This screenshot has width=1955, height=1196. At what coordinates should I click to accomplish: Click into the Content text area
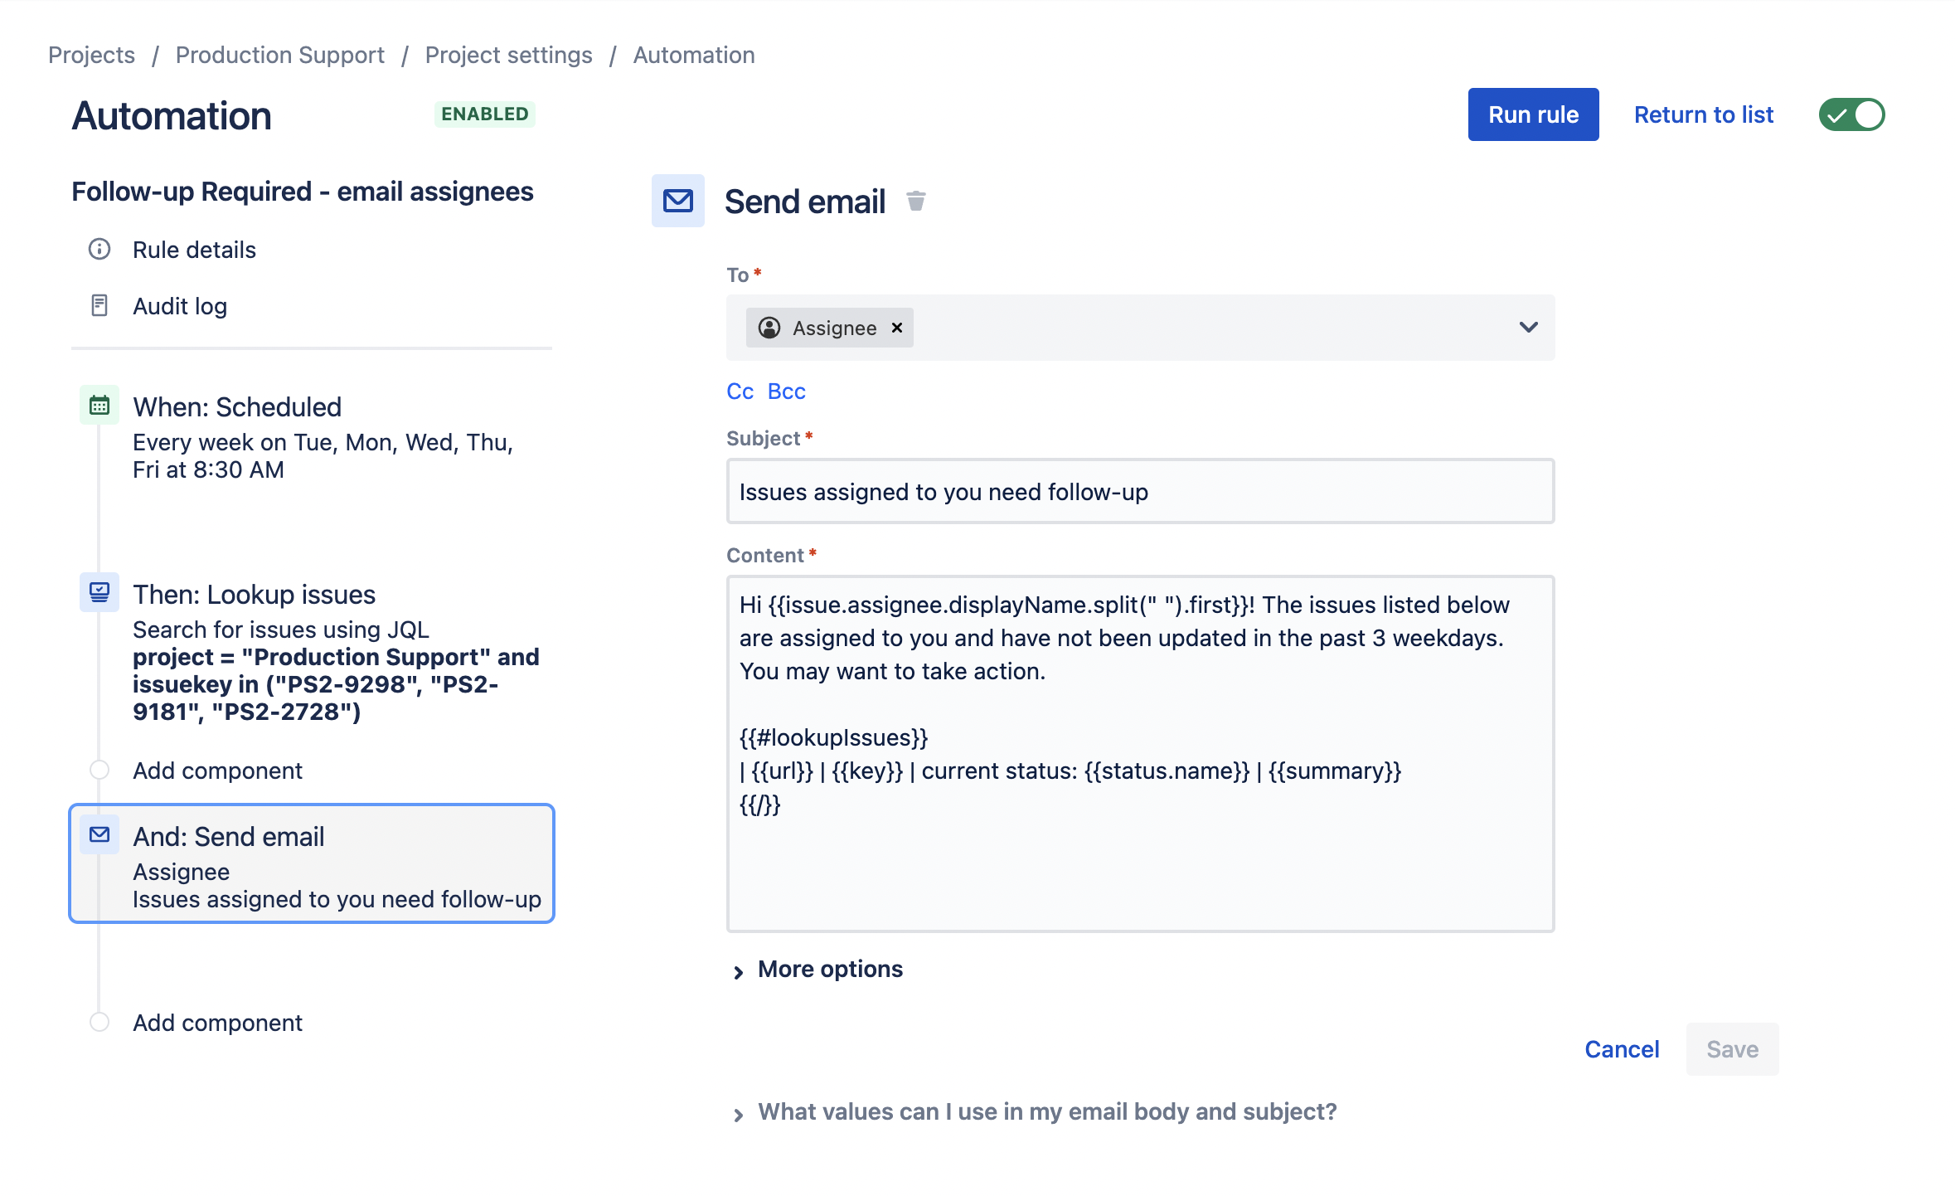1140,754
